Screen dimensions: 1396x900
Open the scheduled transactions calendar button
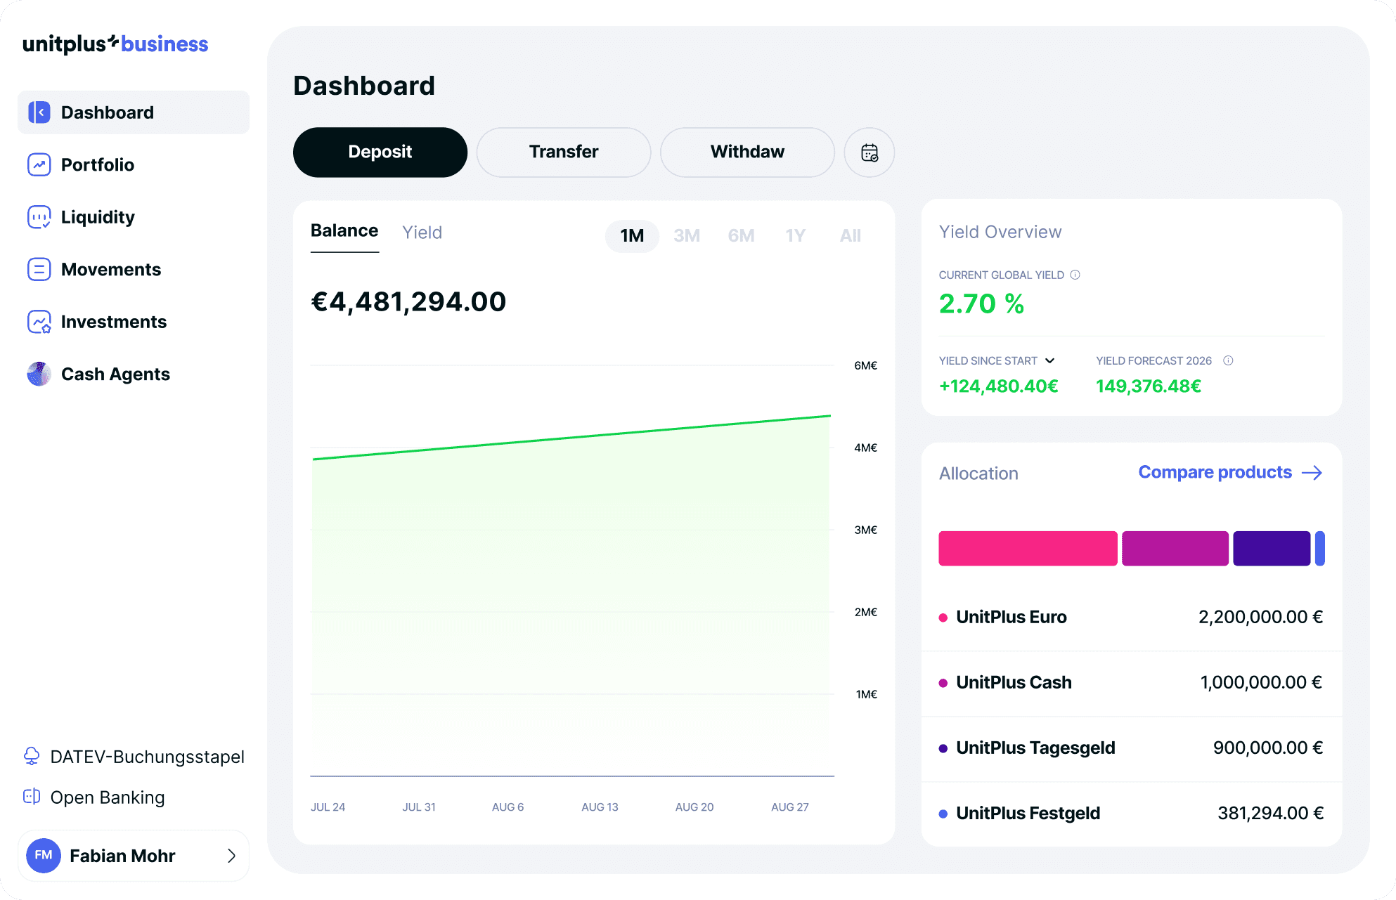tap(870, 152)
